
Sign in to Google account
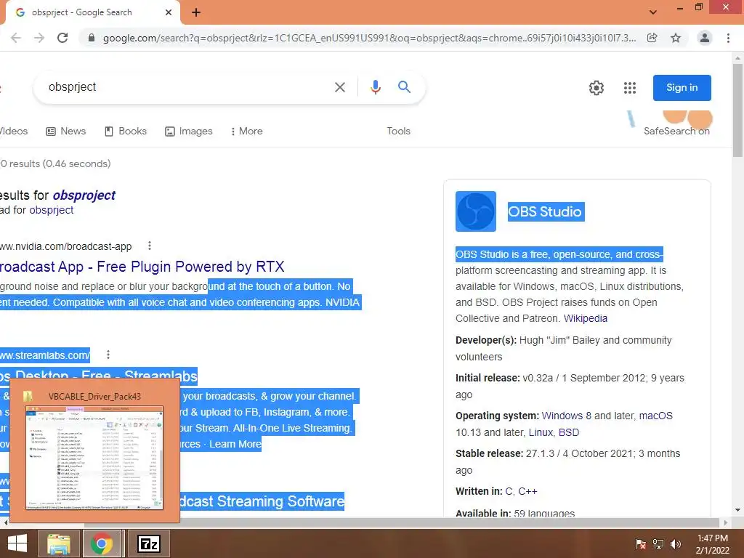tap(682, 88)
